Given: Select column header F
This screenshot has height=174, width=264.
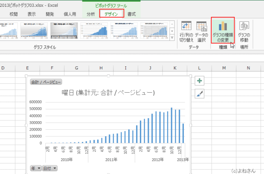Looking at the screenshot, I should pyautogui.click(x=52, y=68).
